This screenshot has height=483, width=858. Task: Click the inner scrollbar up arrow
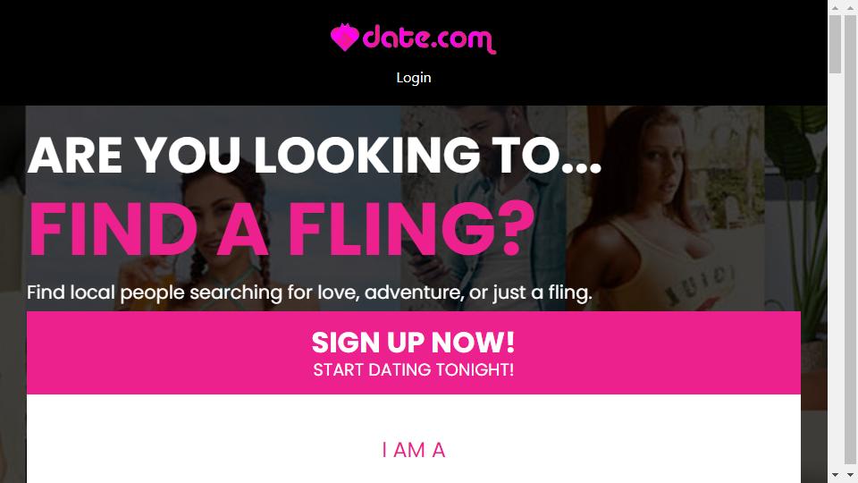[x=835, y=8]
